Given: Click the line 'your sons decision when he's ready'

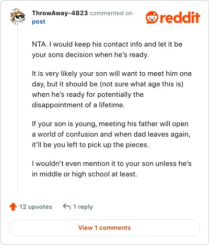Looking at the screenshot, I should click(90, 55).
